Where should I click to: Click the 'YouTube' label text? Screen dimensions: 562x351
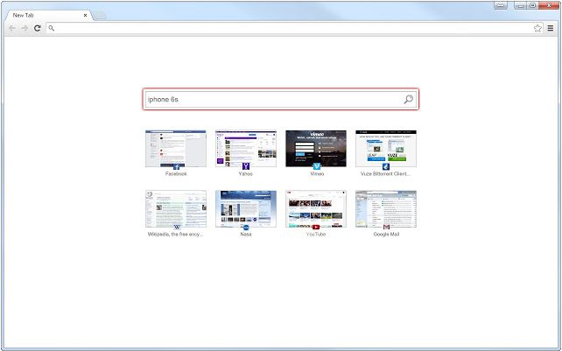316,234
